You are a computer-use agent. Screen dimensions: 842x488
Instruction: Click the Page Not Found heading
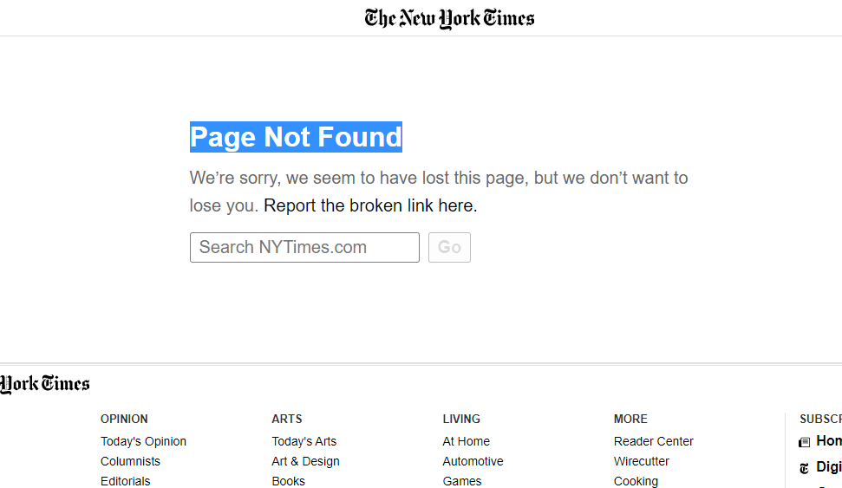point(296,137)
